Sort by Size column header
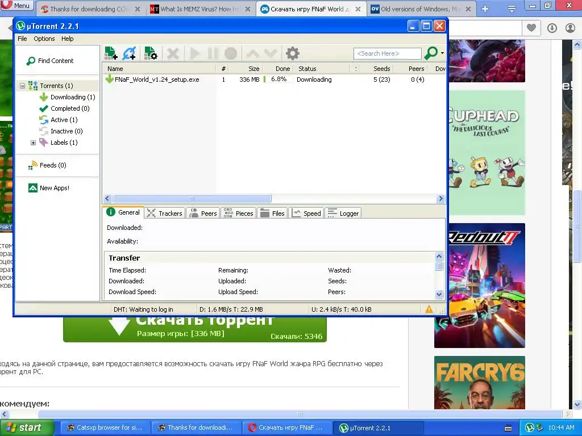Viewport: 582px width, 436px height. pos(246,69)
